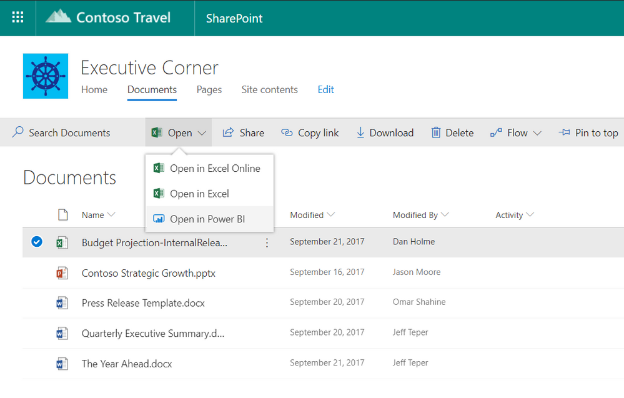Image resolution: width=624 pixels, height=398 pixels.
Task: Click Jason Moore in Modified By
Action: pyautogui.click(x=417, y=272)
